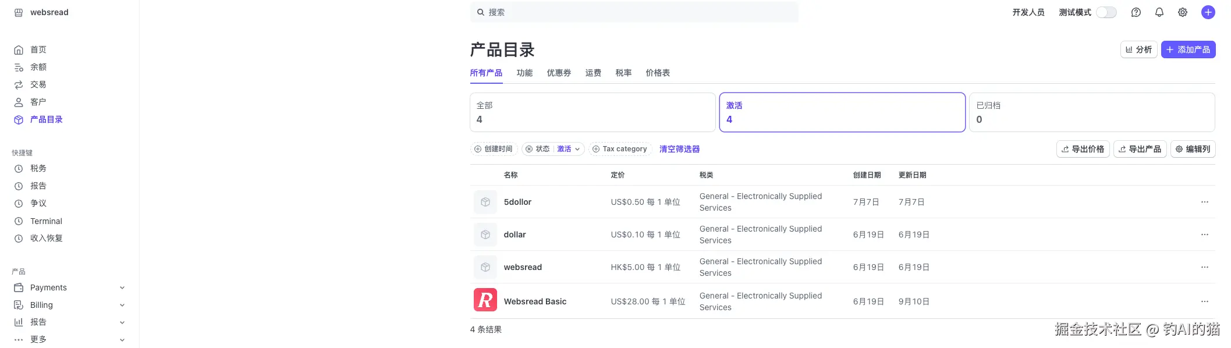Image resolution: width=1231 pixels, height=348 pixels.
Task: Open more options for dollar row
Action: pos(1204,235)
